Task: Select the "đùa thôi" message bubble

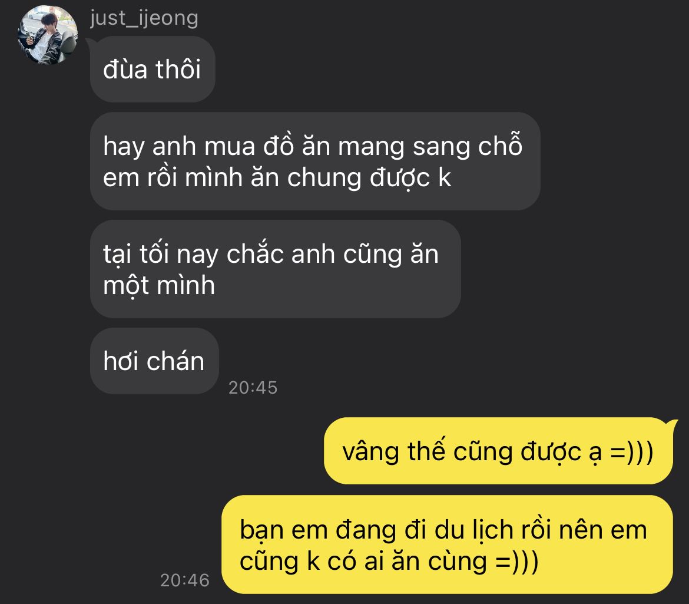Action: tap(153, 70)
